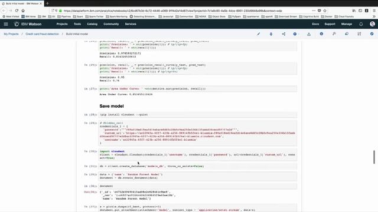The image size is (378, 212).
Task: Open the Cloud Foundry bookmark folder
Action: tap(344, 16)
